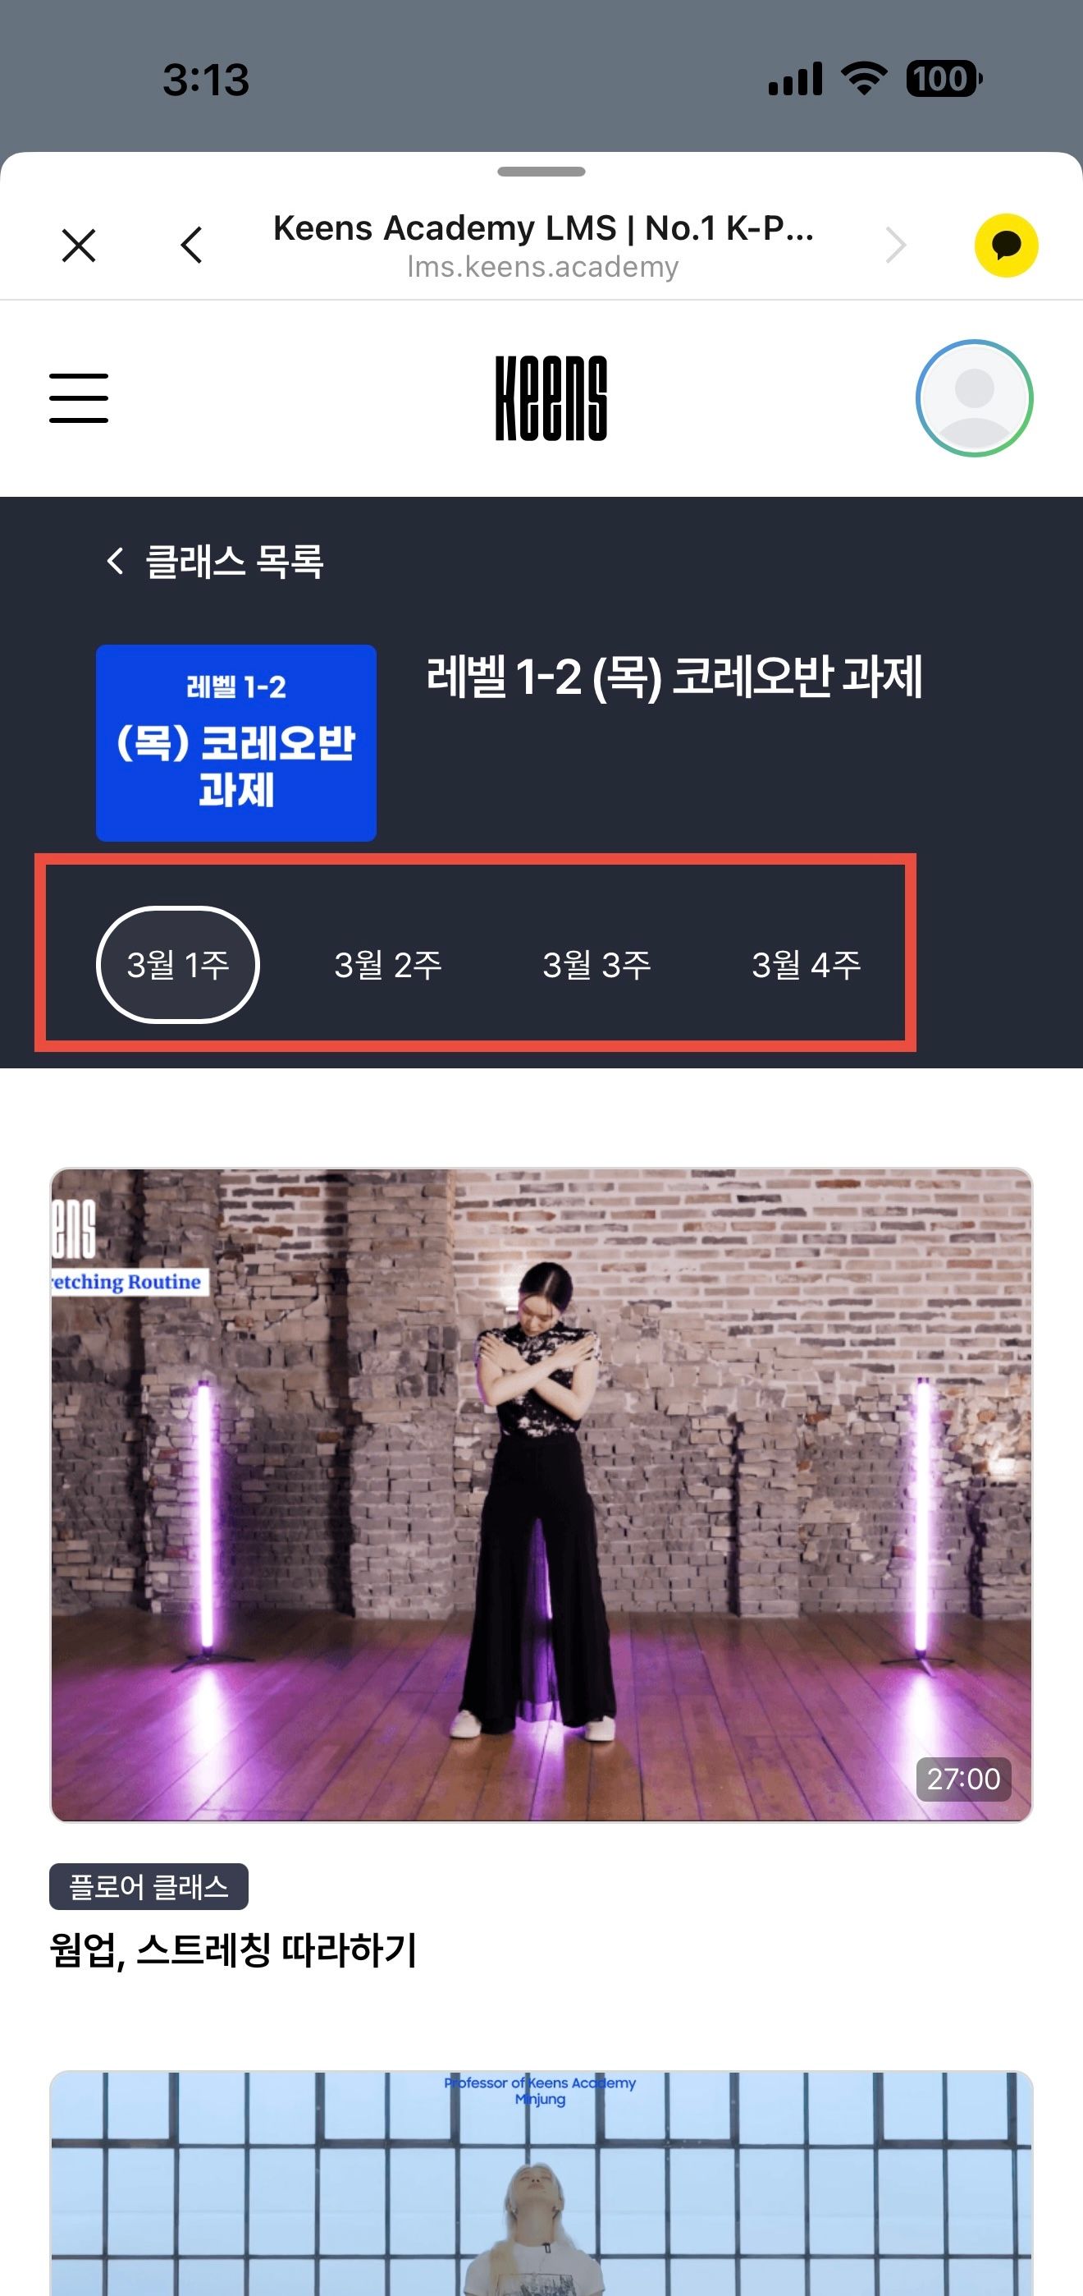The image size is (1083, 2296).
Task: Tap the 27:00 duration badge
Action: (x=964, y=1779)
